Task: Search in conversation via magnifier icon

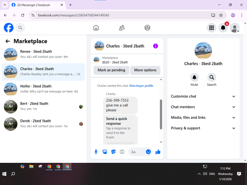Action: tap(211, 77)
